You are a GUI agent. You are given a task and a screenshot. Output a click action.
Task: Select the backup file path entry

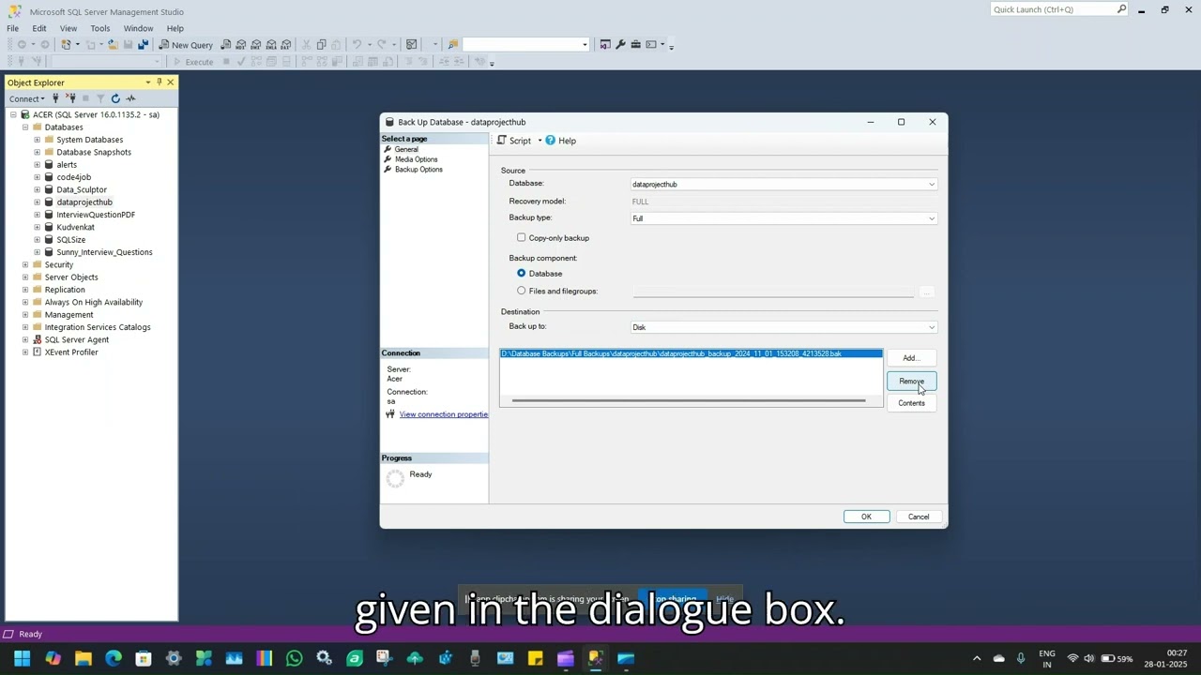691,353
